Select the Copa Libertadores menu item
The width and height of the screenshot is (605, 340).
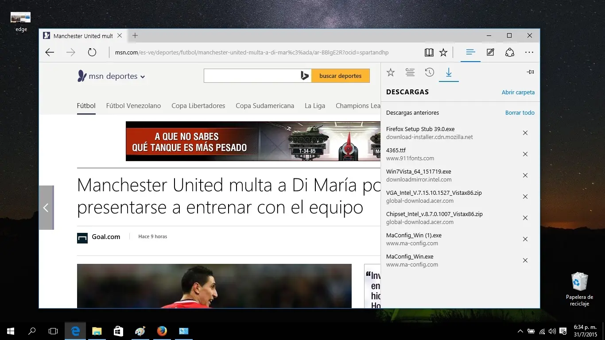point(198,106)
